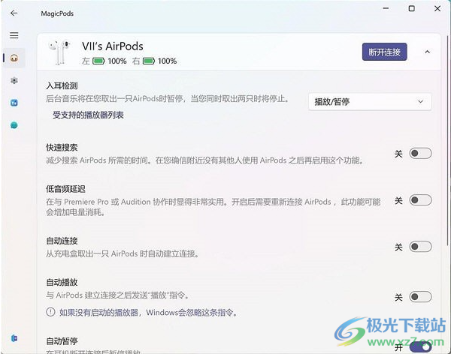Image resolution: width=454 pixels, height=354 pixels.
Task: Enable the 快速搜索 toggle switch
Action: click(420, 154)
